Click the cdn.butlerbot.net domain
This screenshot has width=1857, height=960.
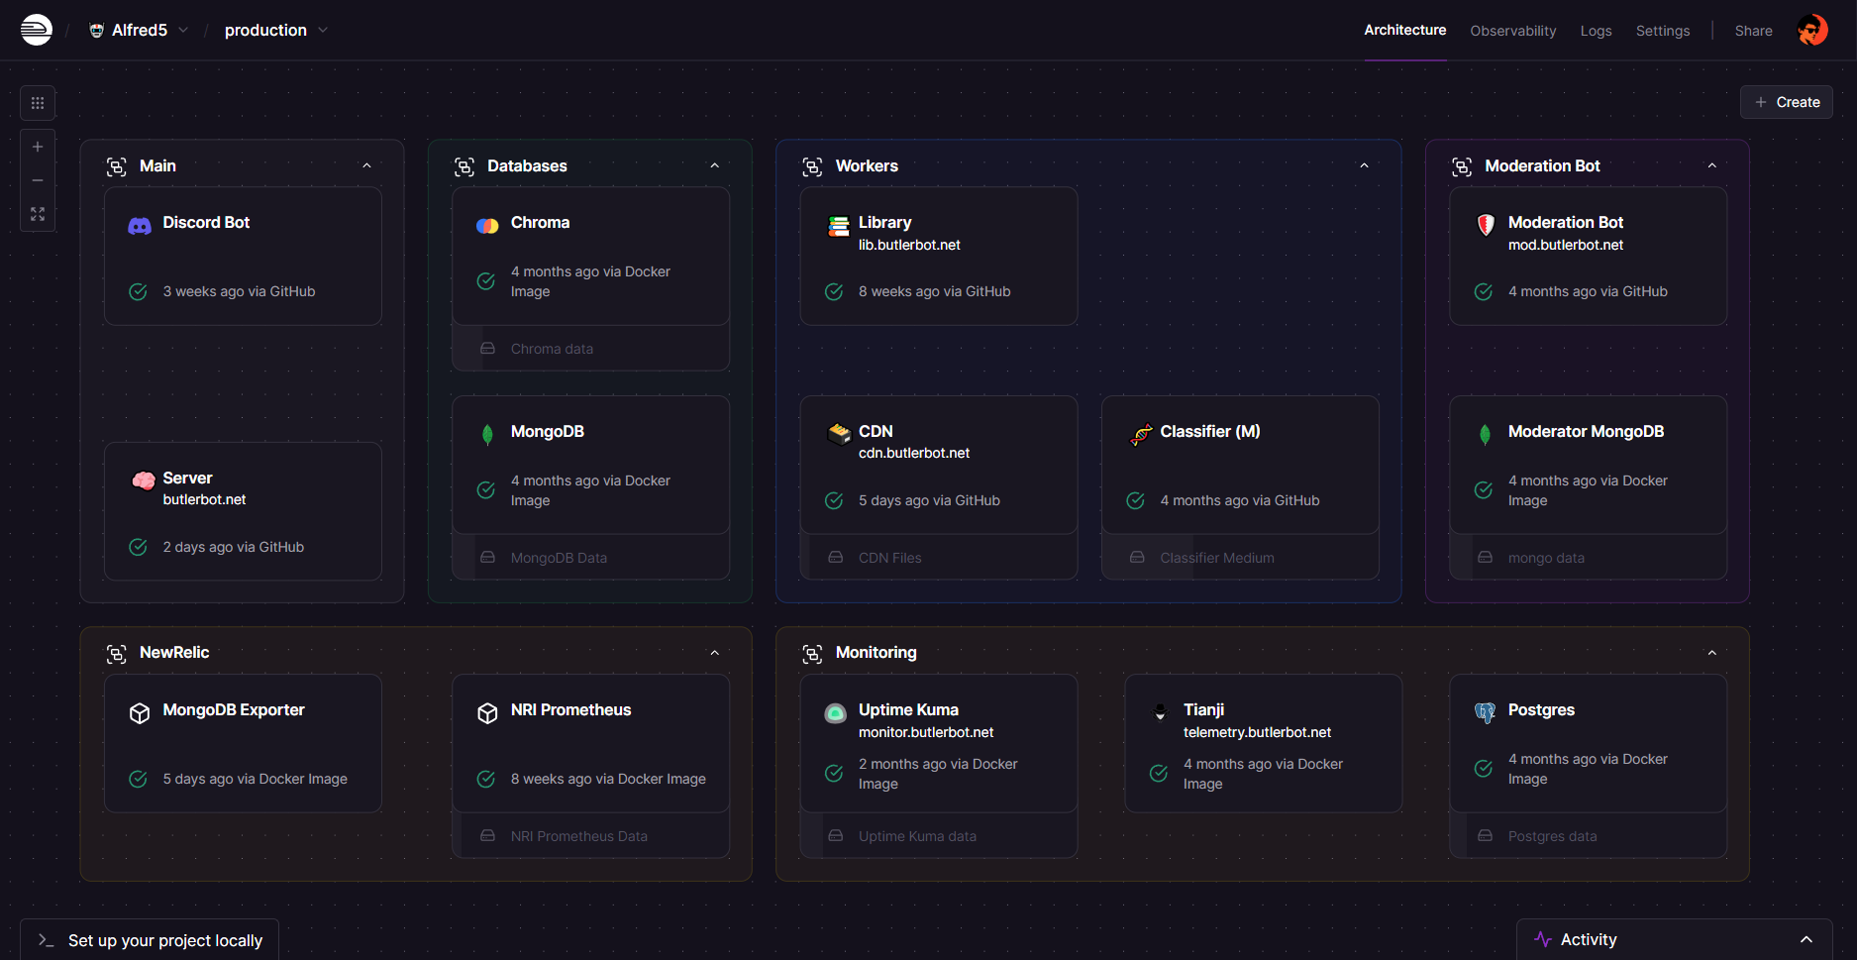click(914, 453)
